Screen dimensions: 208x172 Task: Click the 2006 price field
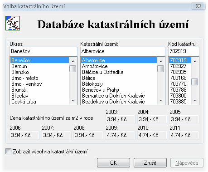[24, 135]
